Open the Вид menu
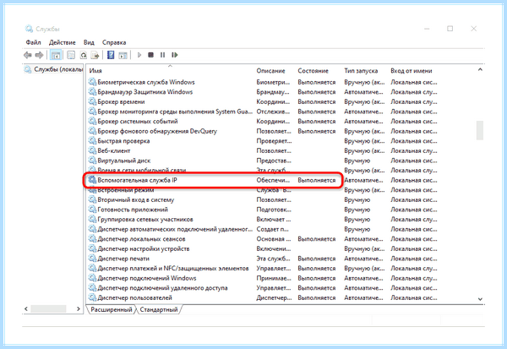The height and width of the screenshot is (349, 507). tap(89, 42)
